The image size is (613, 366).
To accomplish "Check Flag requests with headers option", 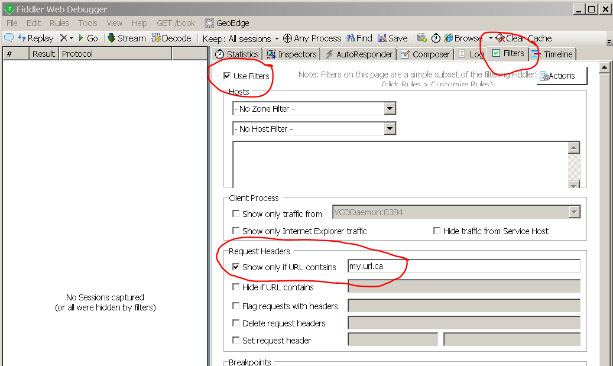I will pyautogui.click(x=236, y=306).
